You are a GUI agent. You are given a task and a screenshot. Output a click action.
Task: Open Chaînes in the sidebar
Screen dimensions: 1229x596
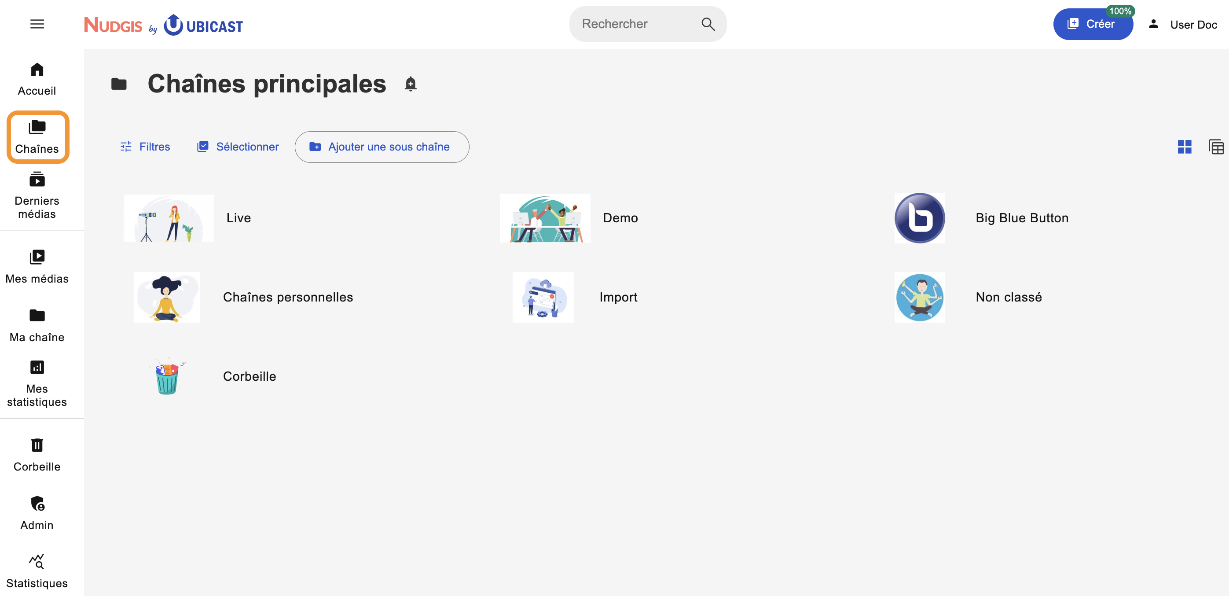tap(37, 137)
